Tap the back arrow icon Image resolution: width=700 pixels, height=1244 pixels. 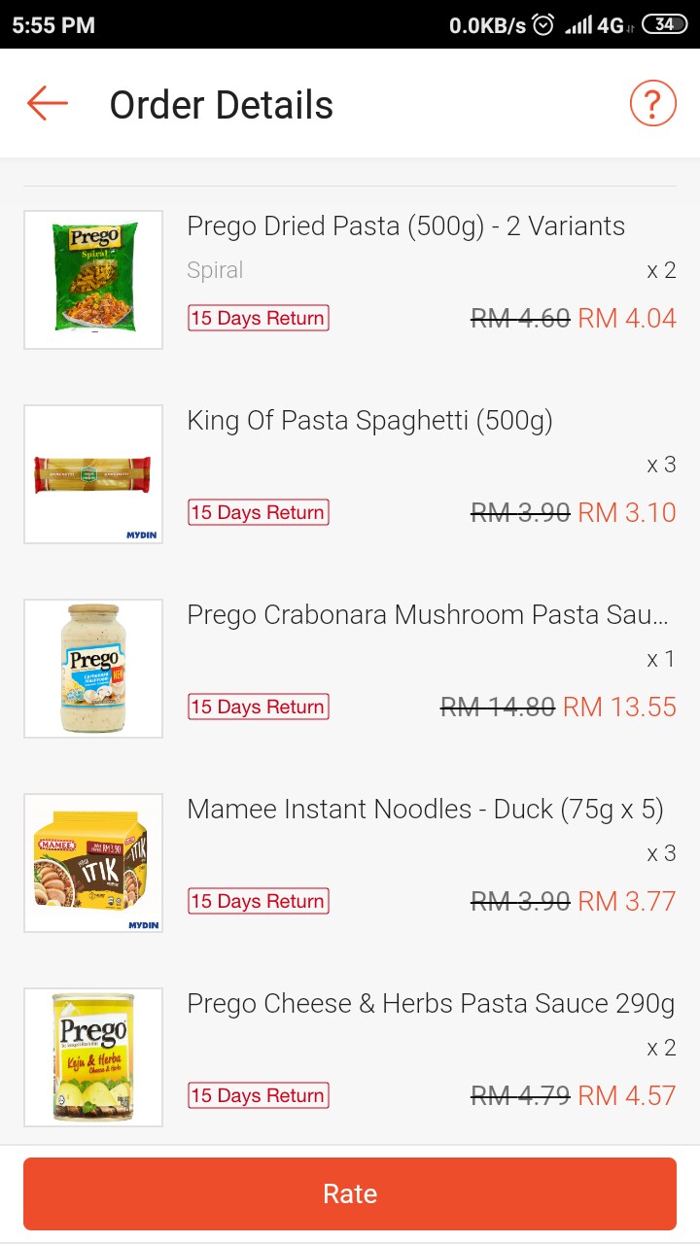(47, 103)
